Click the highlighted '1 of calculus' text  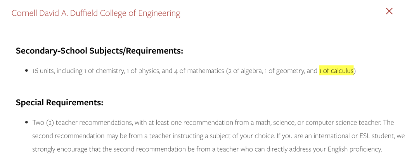pos(336,71)
